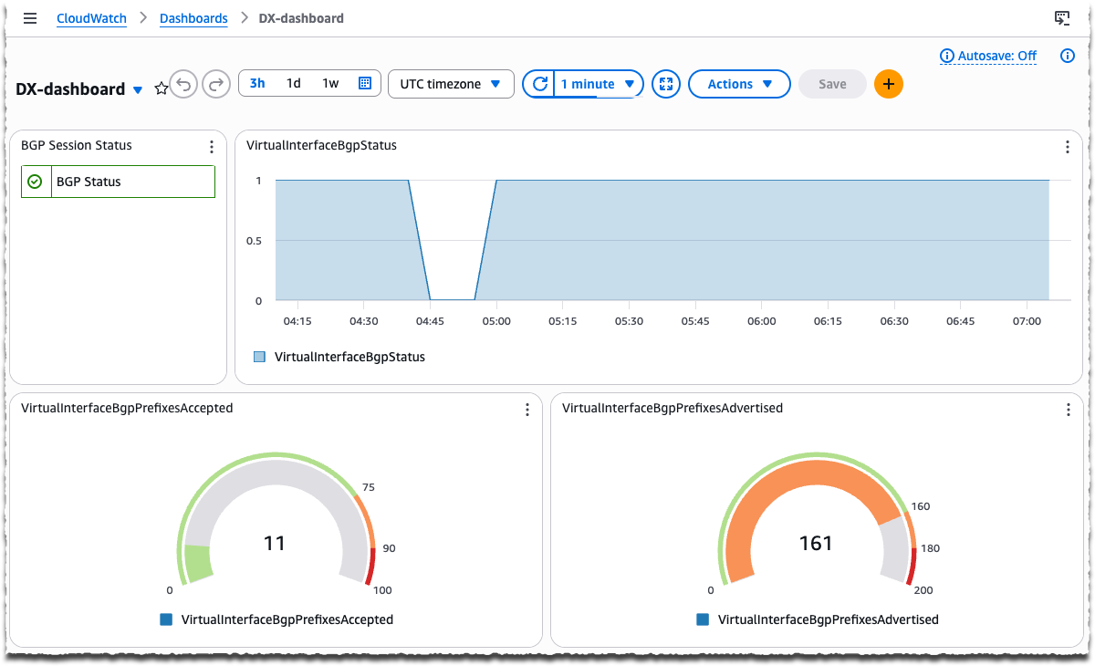Open the UTC timezone dropdown
Screen dimensions: 1095x666
[x=451, y=83]
